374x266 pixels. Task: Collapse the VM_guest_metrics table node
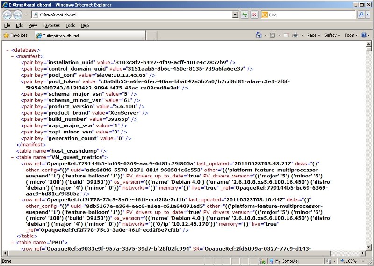pyautogui.click(x=12, y=157)
